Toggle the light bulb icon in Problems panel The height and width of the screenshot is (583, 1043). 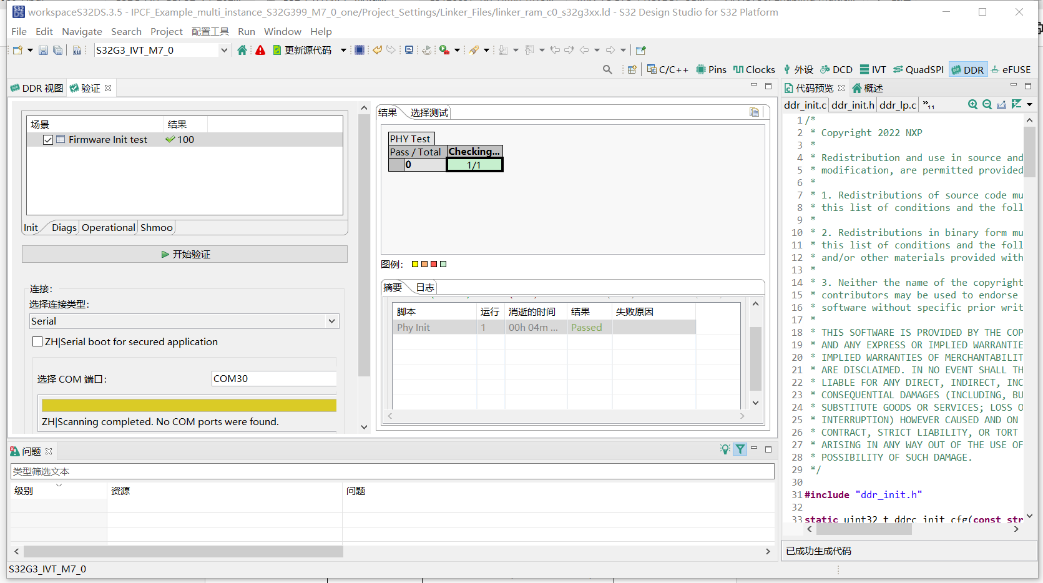point(724,449)
